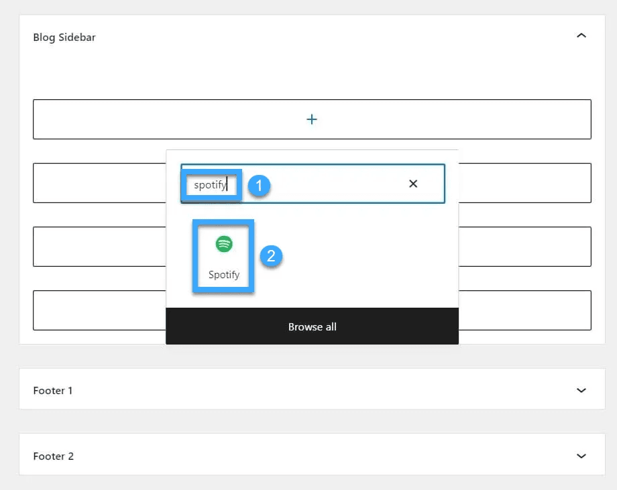Collapse the Blog Sidebar panel
The image size is (617, 490).
click(581, 36)
